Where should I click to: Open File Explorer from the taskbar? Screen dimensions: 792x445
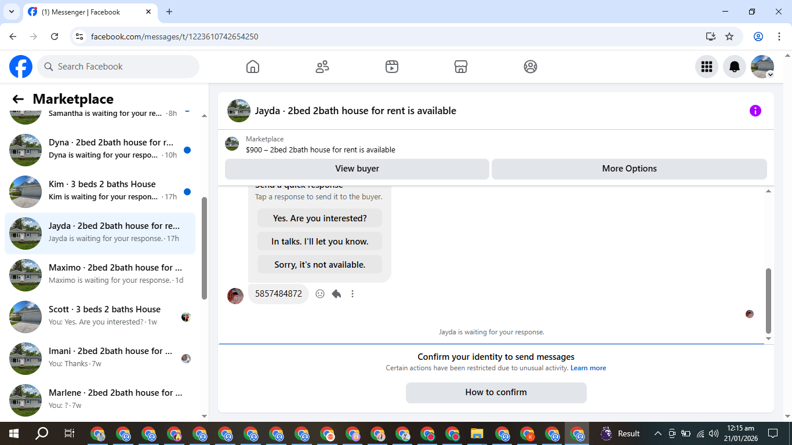tap(477, 433)
